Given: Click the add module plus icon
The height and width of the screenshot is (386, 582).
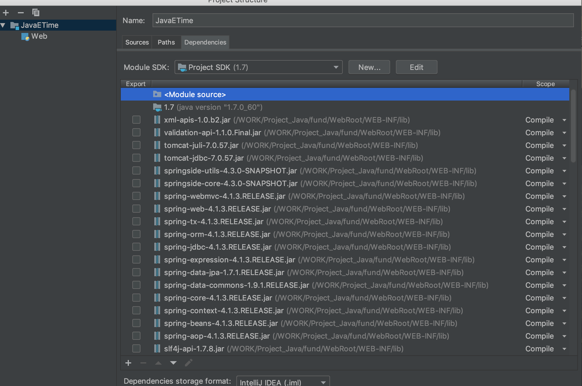Looking at the screenshot, I should click(x=6, y=13).
